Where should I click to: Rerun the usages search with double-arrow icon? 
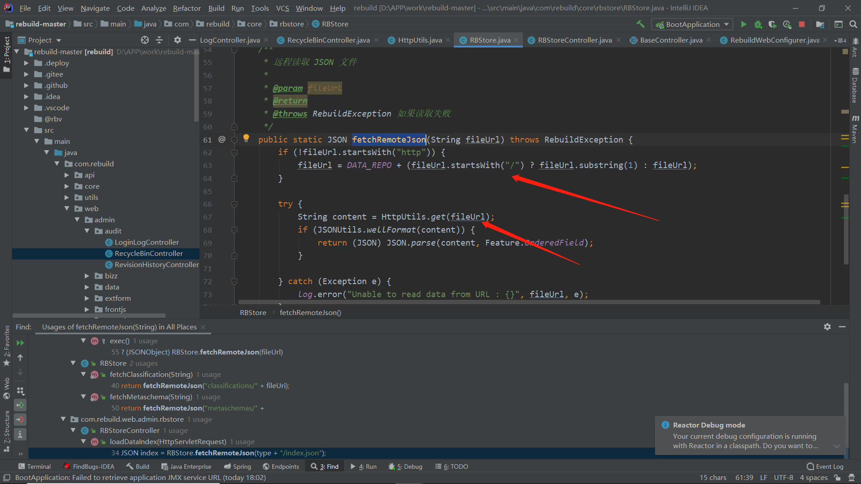(20, 343)
